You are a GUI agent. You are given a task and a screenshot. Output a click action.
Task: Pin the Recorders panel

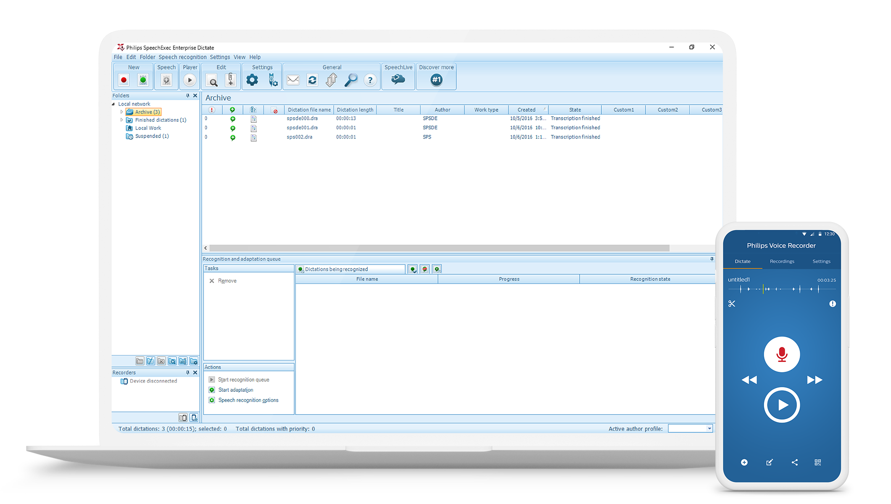click(187, 373)
